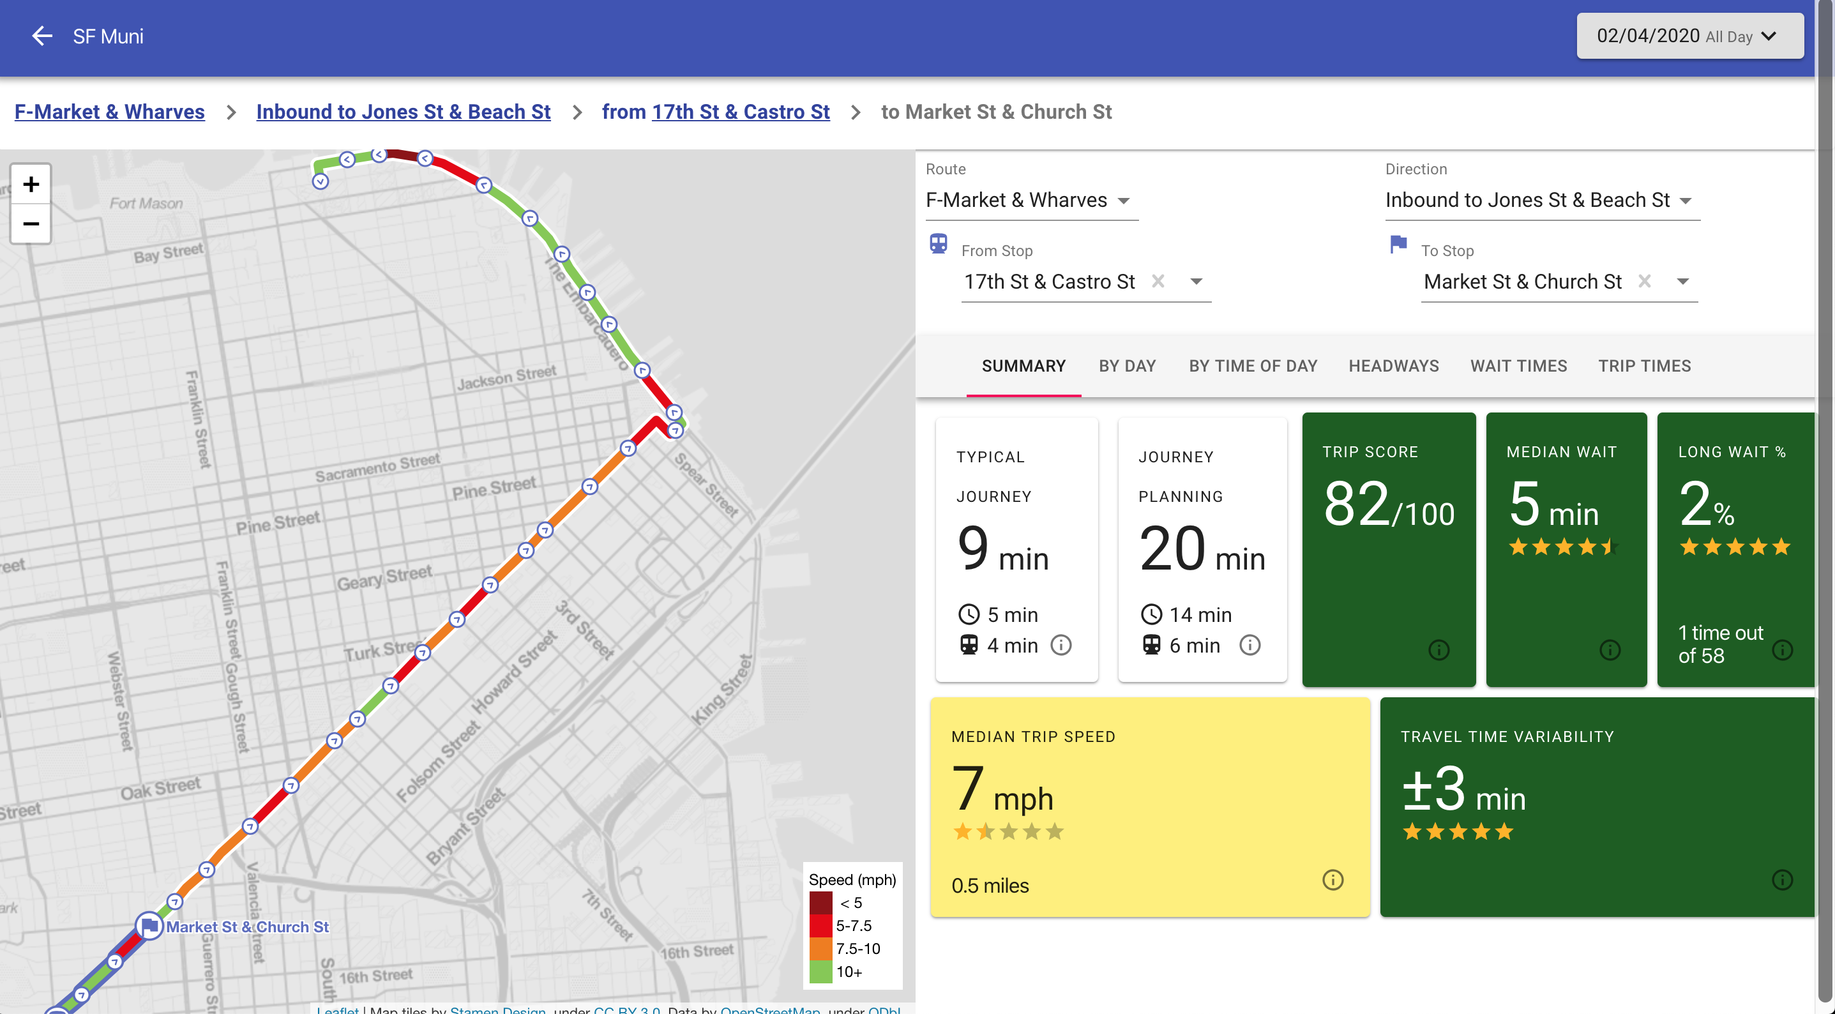Viewport: 1835px width, 1014px height.
Task: Clear the To Stop selection
Action: [1644, 282]
